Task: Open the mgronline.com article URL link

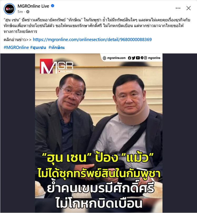Action: (x=92, y=39)
